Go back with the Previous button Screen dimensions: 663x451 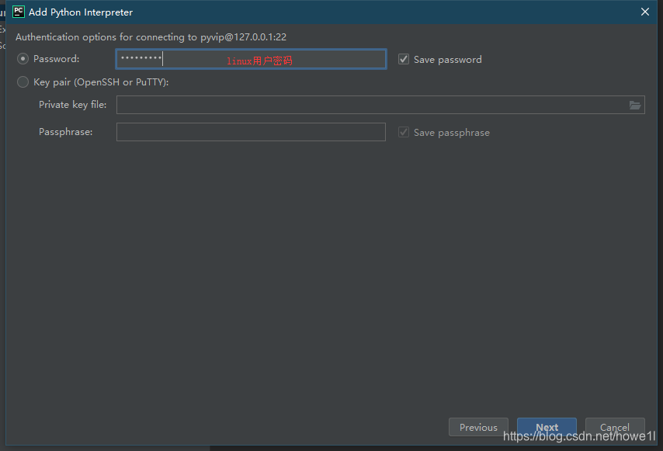click(478, 428)
